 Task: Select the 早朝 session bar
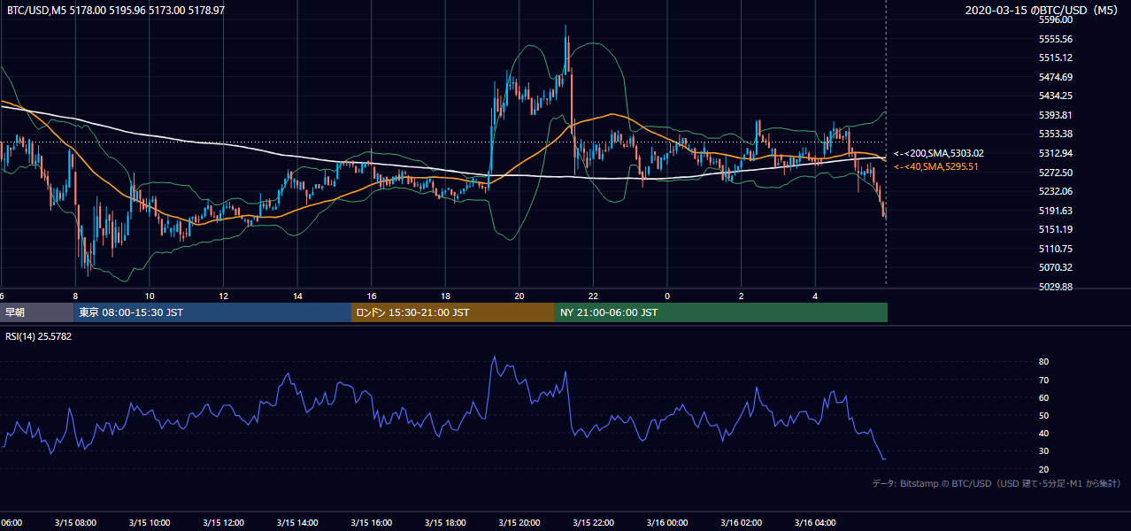tap(37, 312)
